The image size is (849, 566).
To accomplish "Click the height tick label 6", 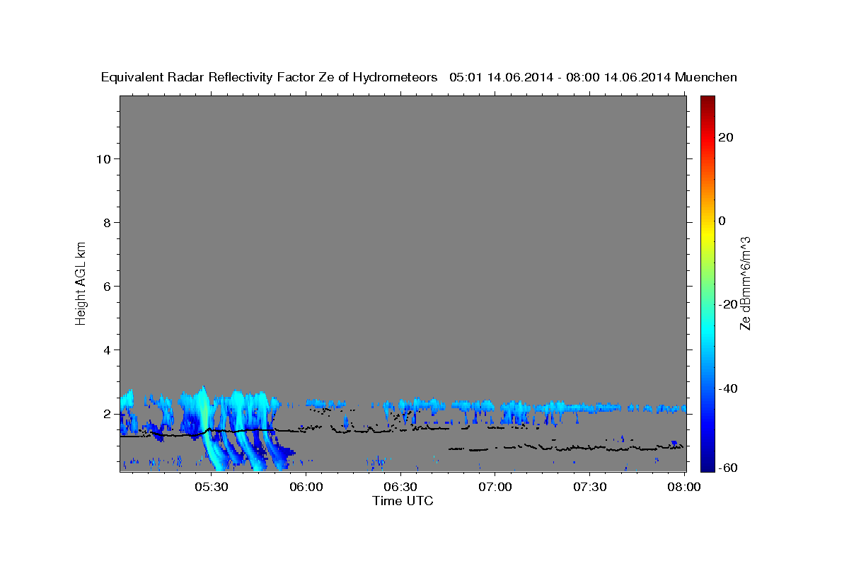I will point(108,286).
